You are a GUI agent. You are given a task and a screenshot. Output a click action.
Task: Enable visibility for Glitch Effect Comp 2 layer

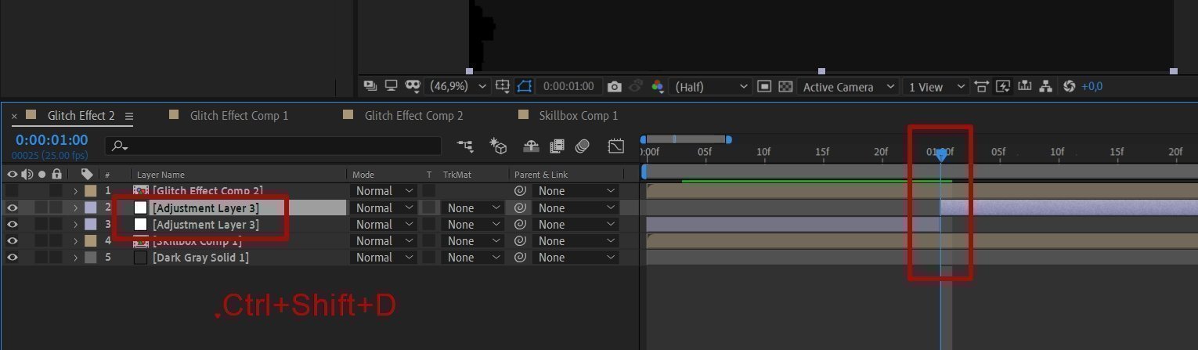pos(12,190)
